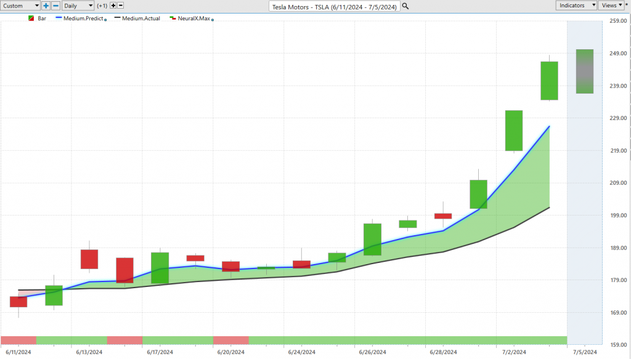Click the blue plus zoom-in button
This screenshot has width=631, height=359.
click(46, 6)
